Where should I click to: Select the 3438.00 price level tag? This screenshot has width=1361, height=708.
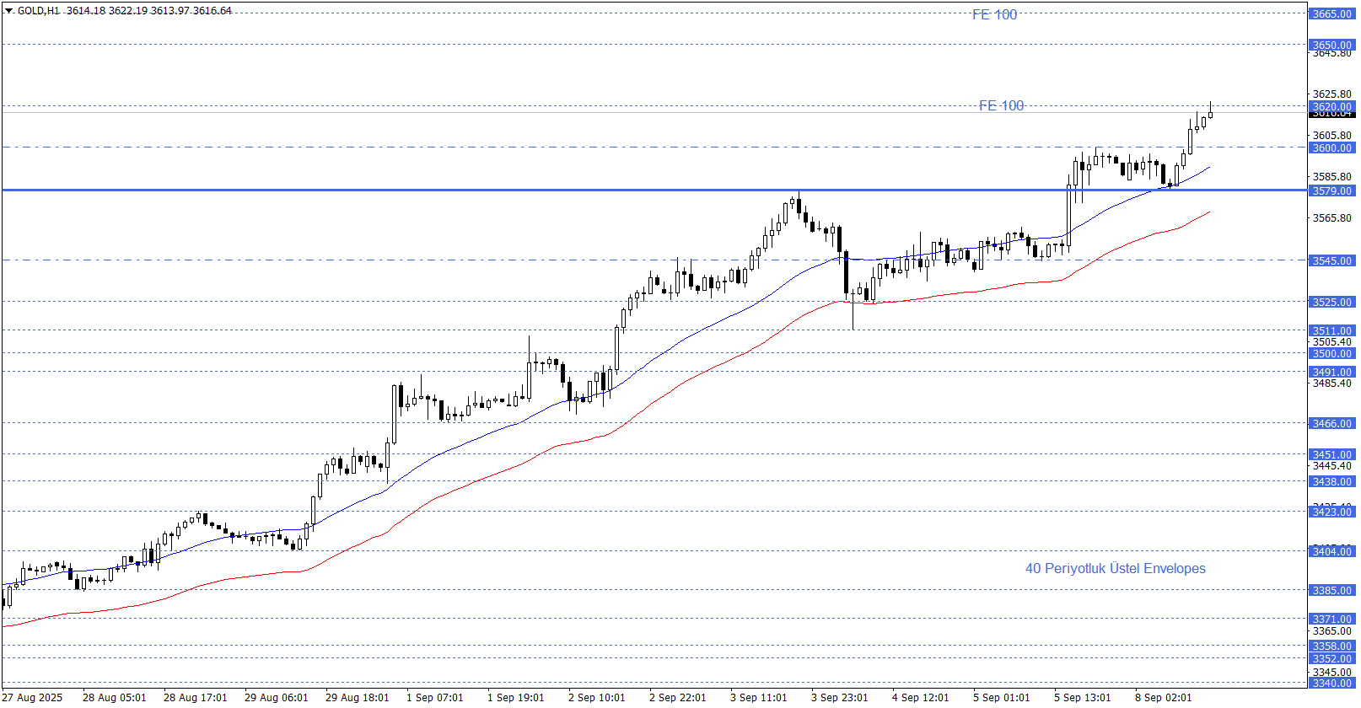[1331, 481]
